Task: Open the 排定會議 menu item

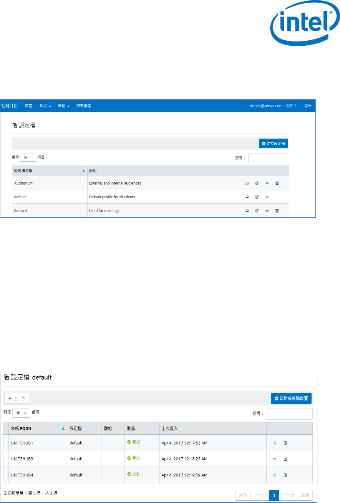Action: tap(83, 106)
